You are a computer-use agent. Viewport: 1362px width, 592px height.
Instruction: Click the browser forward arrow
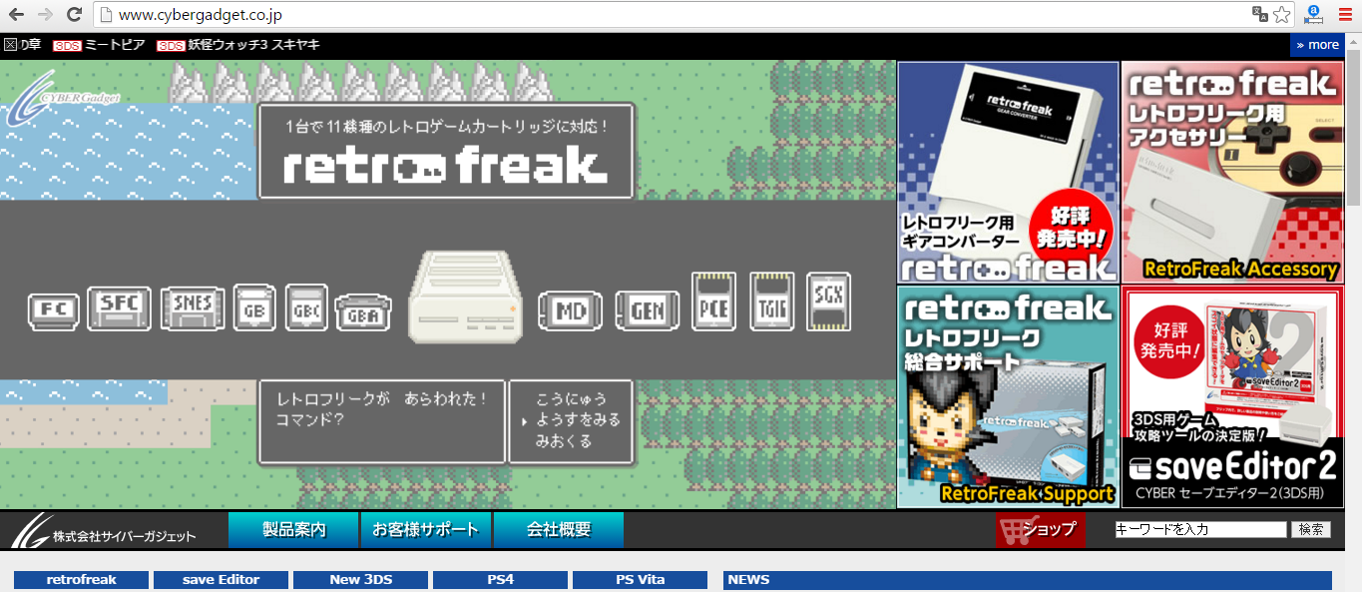[45, 15]
